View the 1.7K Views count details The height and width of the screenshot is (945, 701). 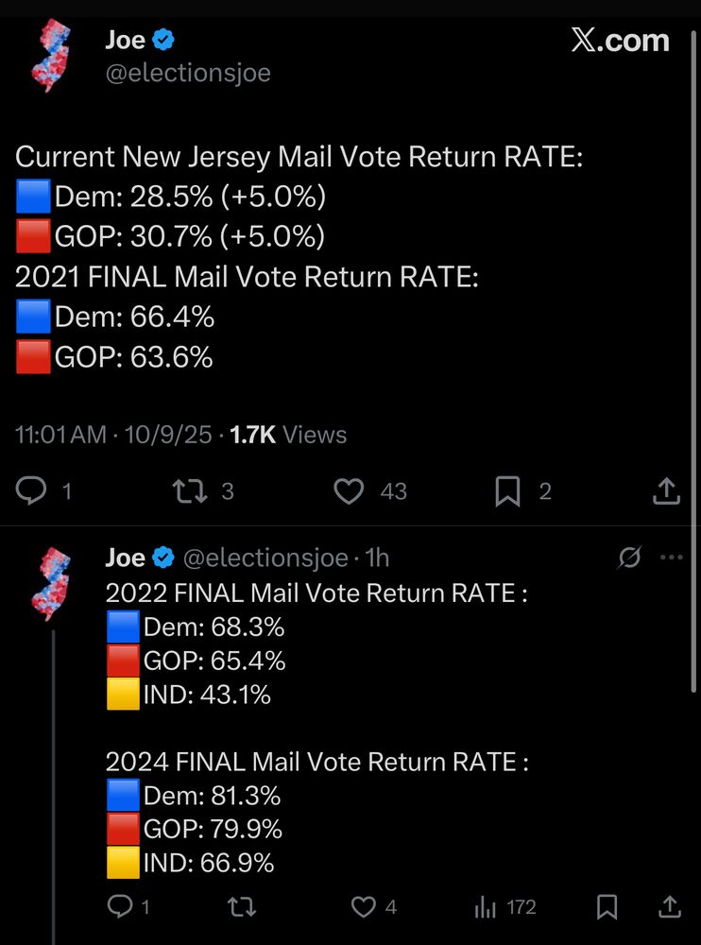tap(288, 435)
